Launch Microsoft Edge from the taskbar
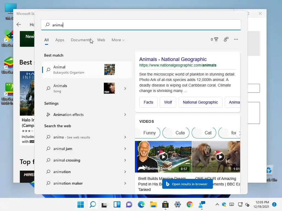Screen dimensions: 282x211 click(141, 204)
